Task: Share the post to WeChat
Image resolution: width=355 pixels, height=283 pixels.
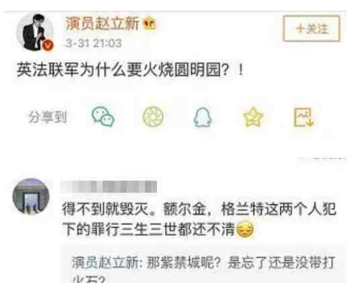Action: (x=103, y=116)
